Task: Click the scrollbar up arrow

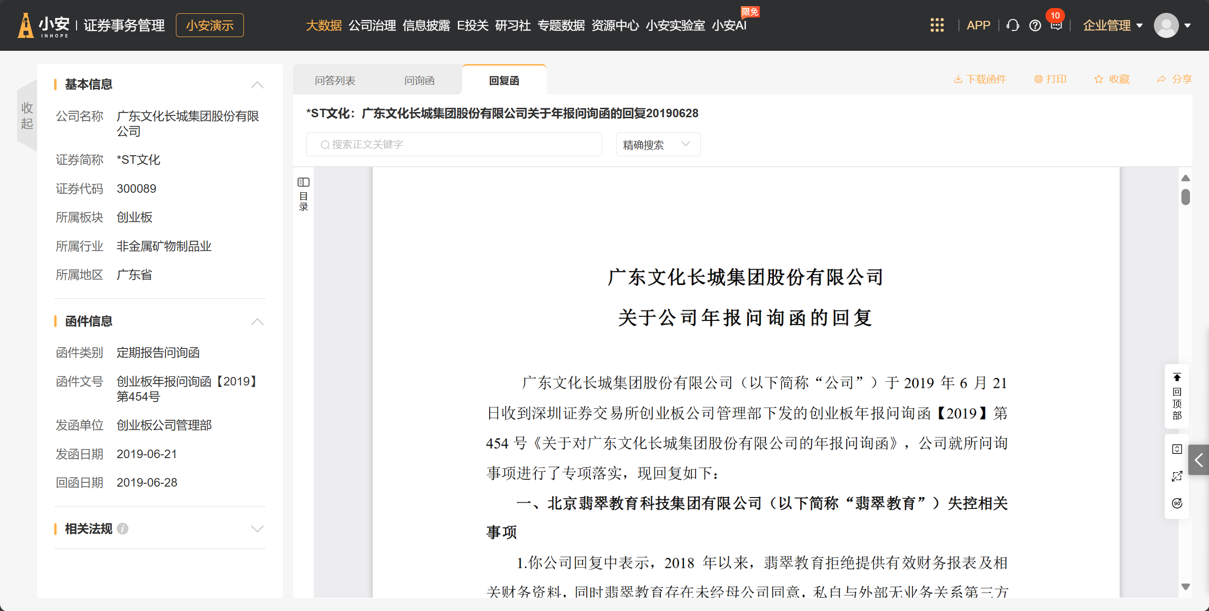Action: (x=1185, y=178)
